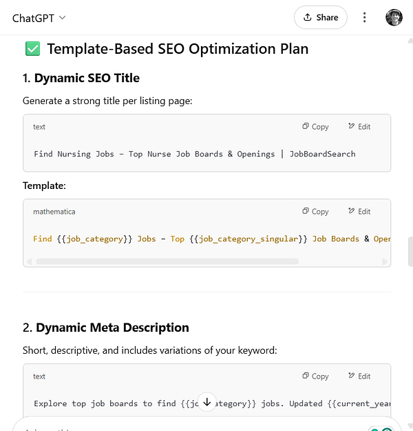Click the share upload icon

coord(308,17)
